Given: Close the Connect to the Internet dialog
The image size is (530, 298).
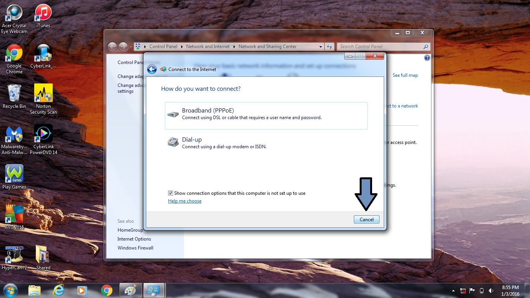Looking at the screenshot, I should coord(375,56).
